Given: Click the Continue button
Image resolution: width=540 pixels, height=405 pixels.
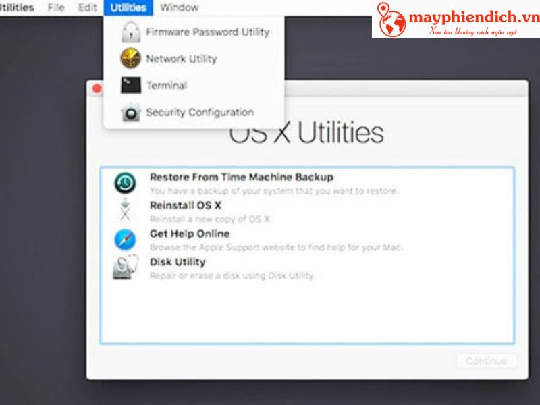Looking at the screenshot, I should (x=486, y=361).
